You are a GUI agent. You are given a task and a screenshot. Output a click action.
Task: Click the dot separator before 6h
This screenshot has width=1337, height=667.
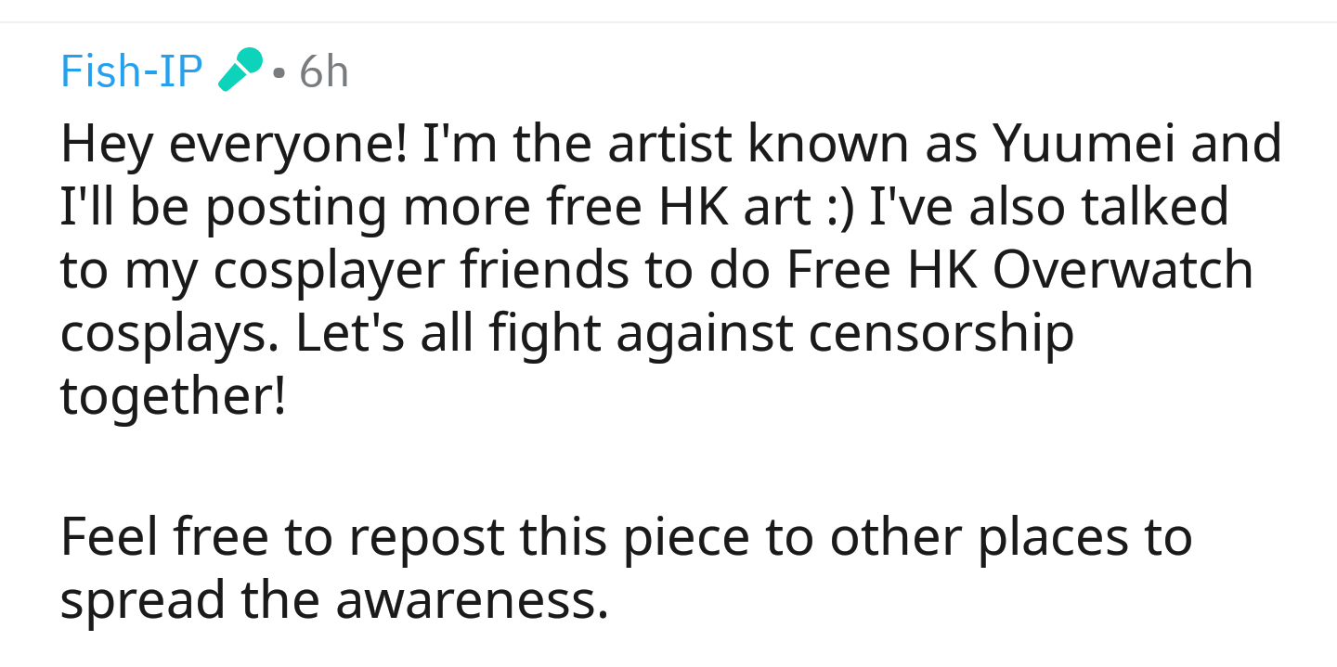(279, 72)
